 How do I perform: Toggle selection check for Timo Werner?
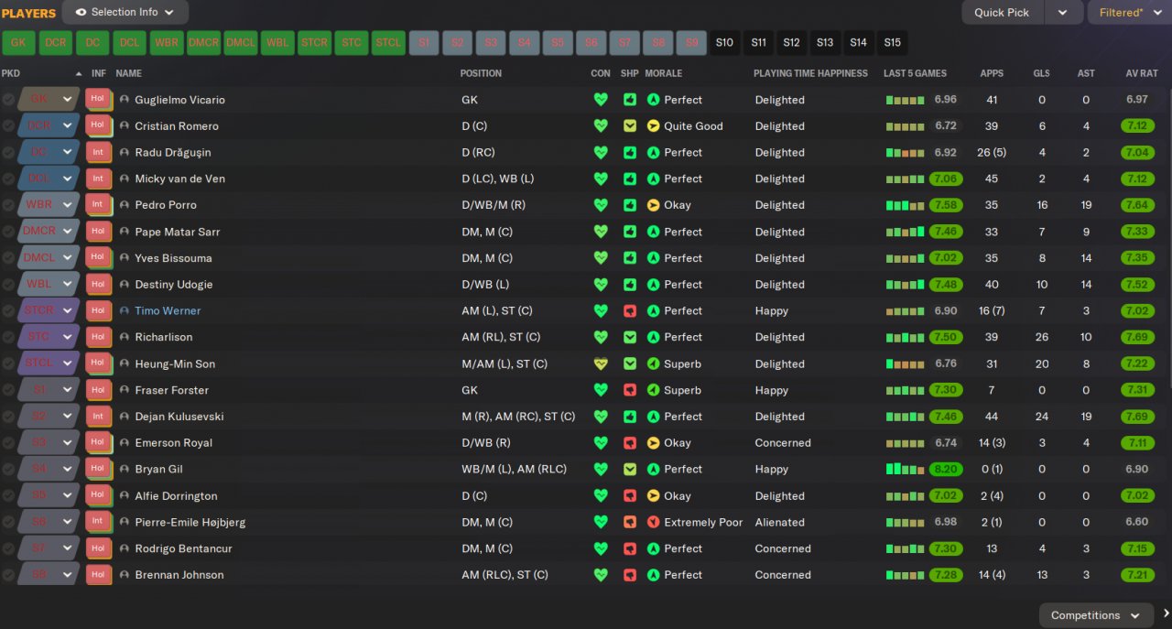point(8,311)
